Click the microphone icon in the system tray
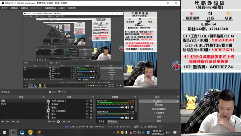This screenshot has width=241, height=136. (126, 132)
